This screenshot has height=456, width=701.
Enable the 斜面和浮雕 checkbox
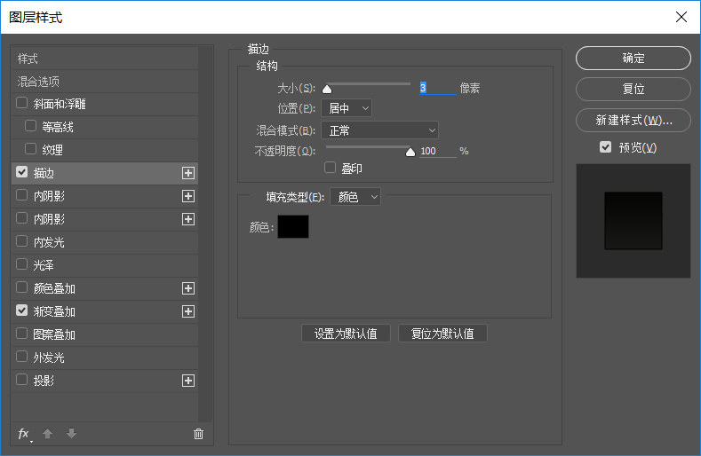click(x=22, y=104)
